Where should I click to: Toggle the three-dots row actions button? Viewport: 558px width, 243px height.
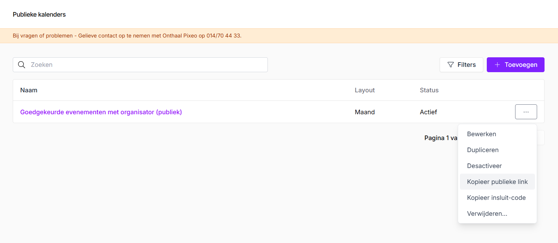tap(526, 112)
